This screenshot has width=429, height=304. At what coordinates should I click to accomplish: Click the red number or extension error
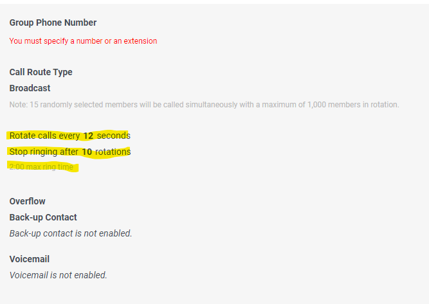(83, 41)
